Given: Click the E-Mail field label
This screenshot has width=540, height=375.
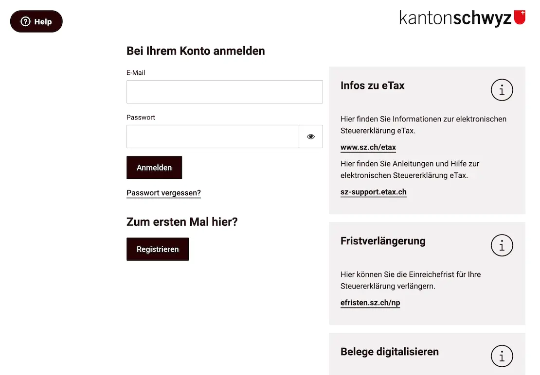Looking at the screenshot, I should (136, 73).
